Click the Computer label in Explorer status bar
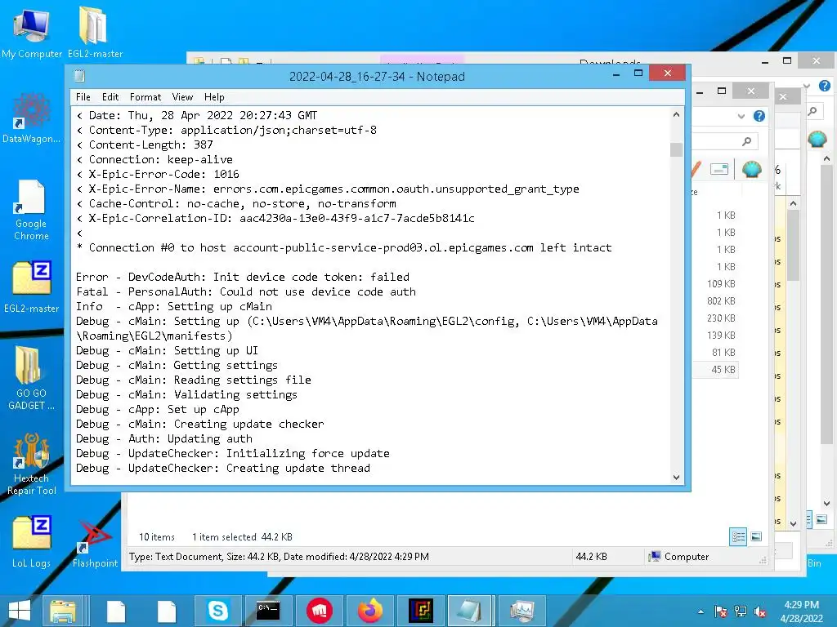Image resolution: width=837 pixels, height=627 pixels. [x=686, y=557]
